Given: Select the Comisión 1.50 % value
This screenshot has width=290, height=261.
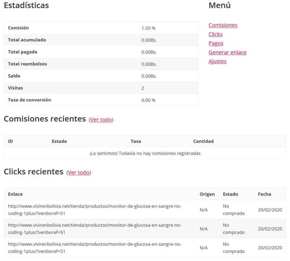Looking at the screenshot, I should point(148,28).
